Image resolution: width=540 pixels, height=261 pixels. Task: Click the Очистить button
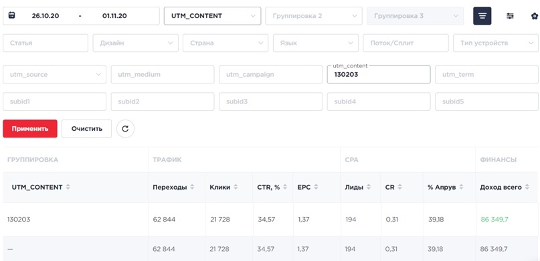pos(87,129)
